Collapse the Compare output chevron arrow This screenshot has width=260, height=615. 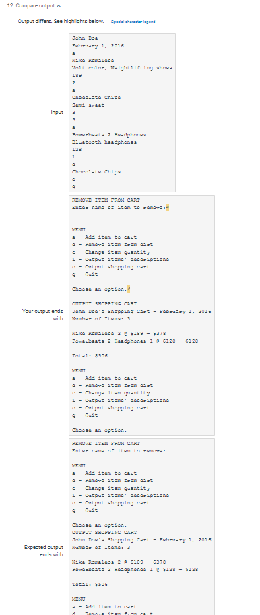(x=59, y=6)
